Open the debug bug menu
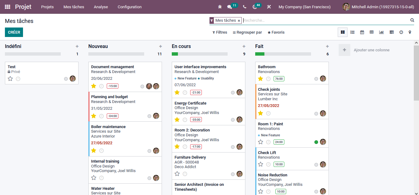This screenshot has height=195, width=419. coord(220,7)
